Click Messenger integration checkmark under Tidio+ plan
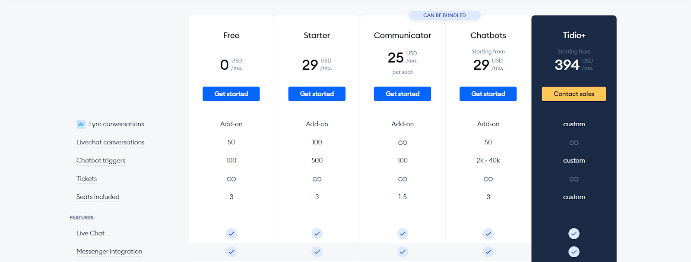The image size is (691, 262). 574,252
